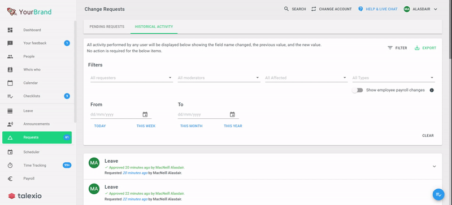
Task: Open the All moderators dropdown
Action: tap(219, 78)
